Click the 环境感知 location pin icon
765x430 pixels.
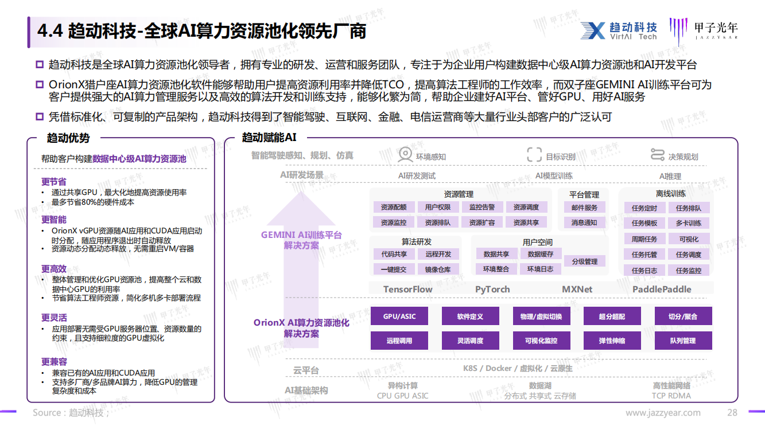tap(406, 155)
